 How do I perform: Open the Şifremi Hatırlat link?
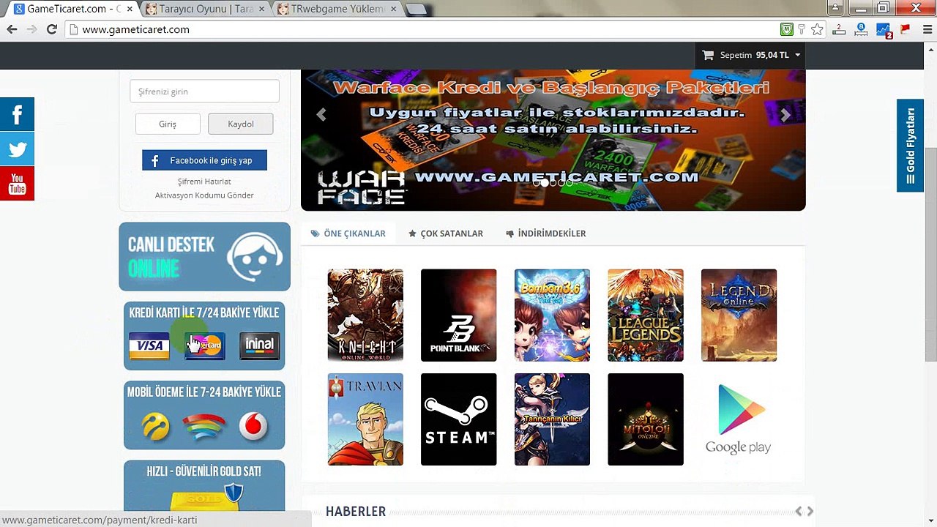coord(204,182)
